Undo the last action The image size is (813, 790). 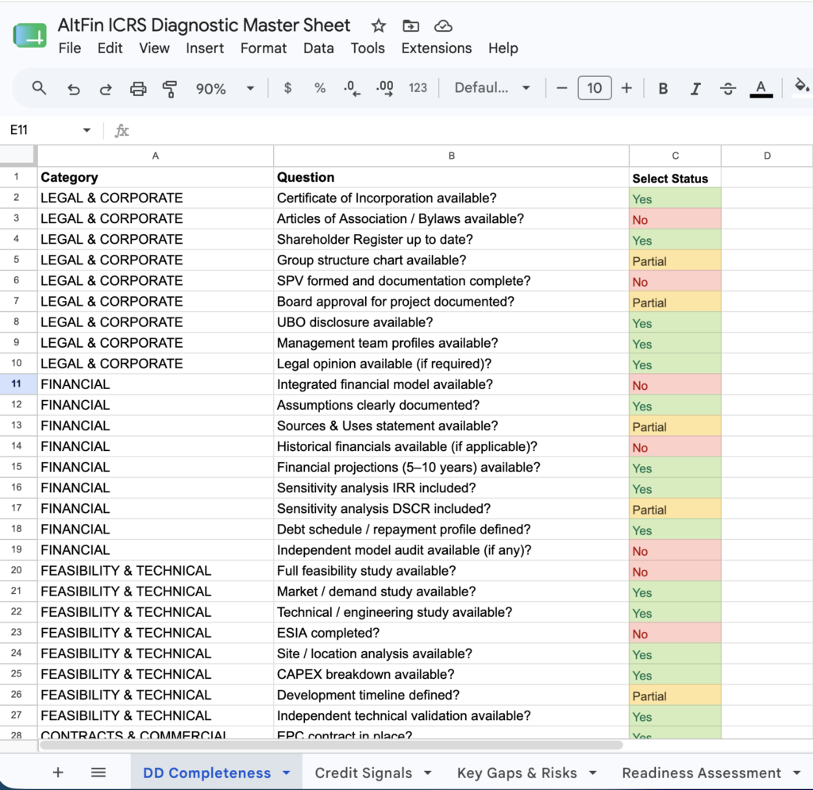click(x=73, y=89)
